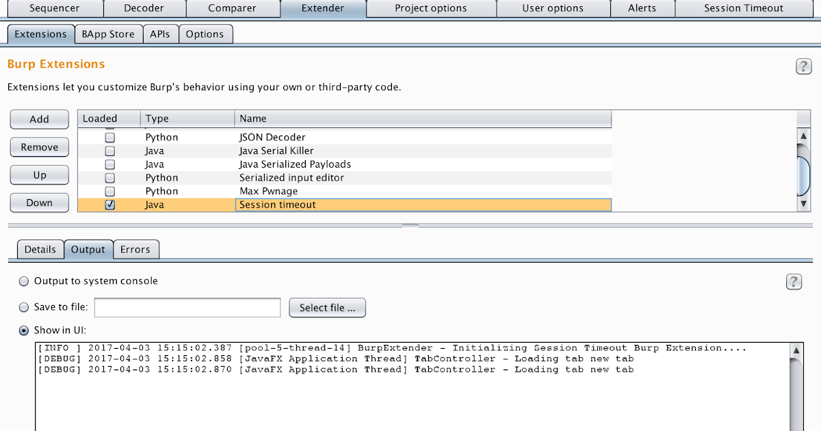Select Output to system console
Screen dimensions: 821x431
point(24,280)
